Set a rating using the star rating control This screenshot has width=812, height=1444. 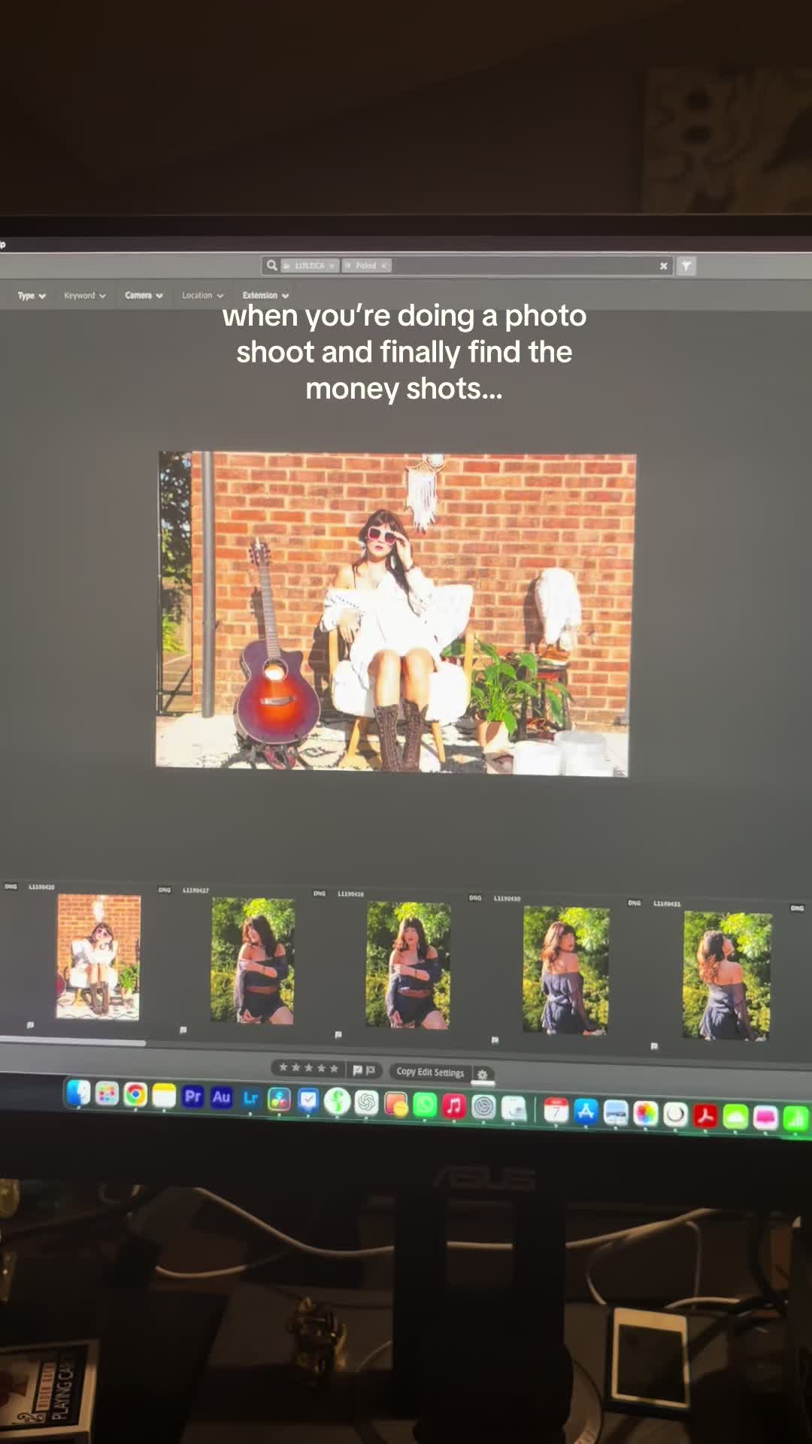[308, 1068]
